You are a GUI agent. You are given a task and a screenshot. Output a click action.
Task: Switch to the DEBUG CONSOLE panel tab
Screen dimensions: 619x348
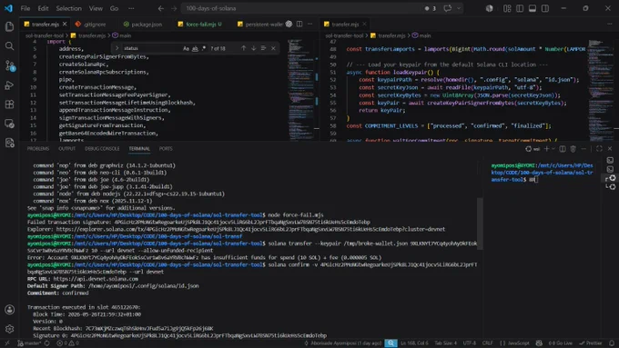coord(102,149)
